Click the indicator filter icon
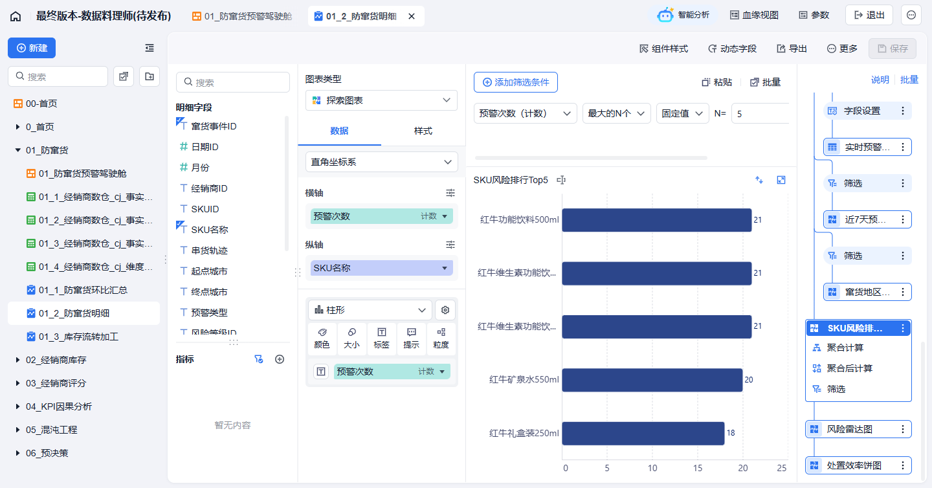The height and width of the screenshot is (488, 932). [x=259, y=359]
